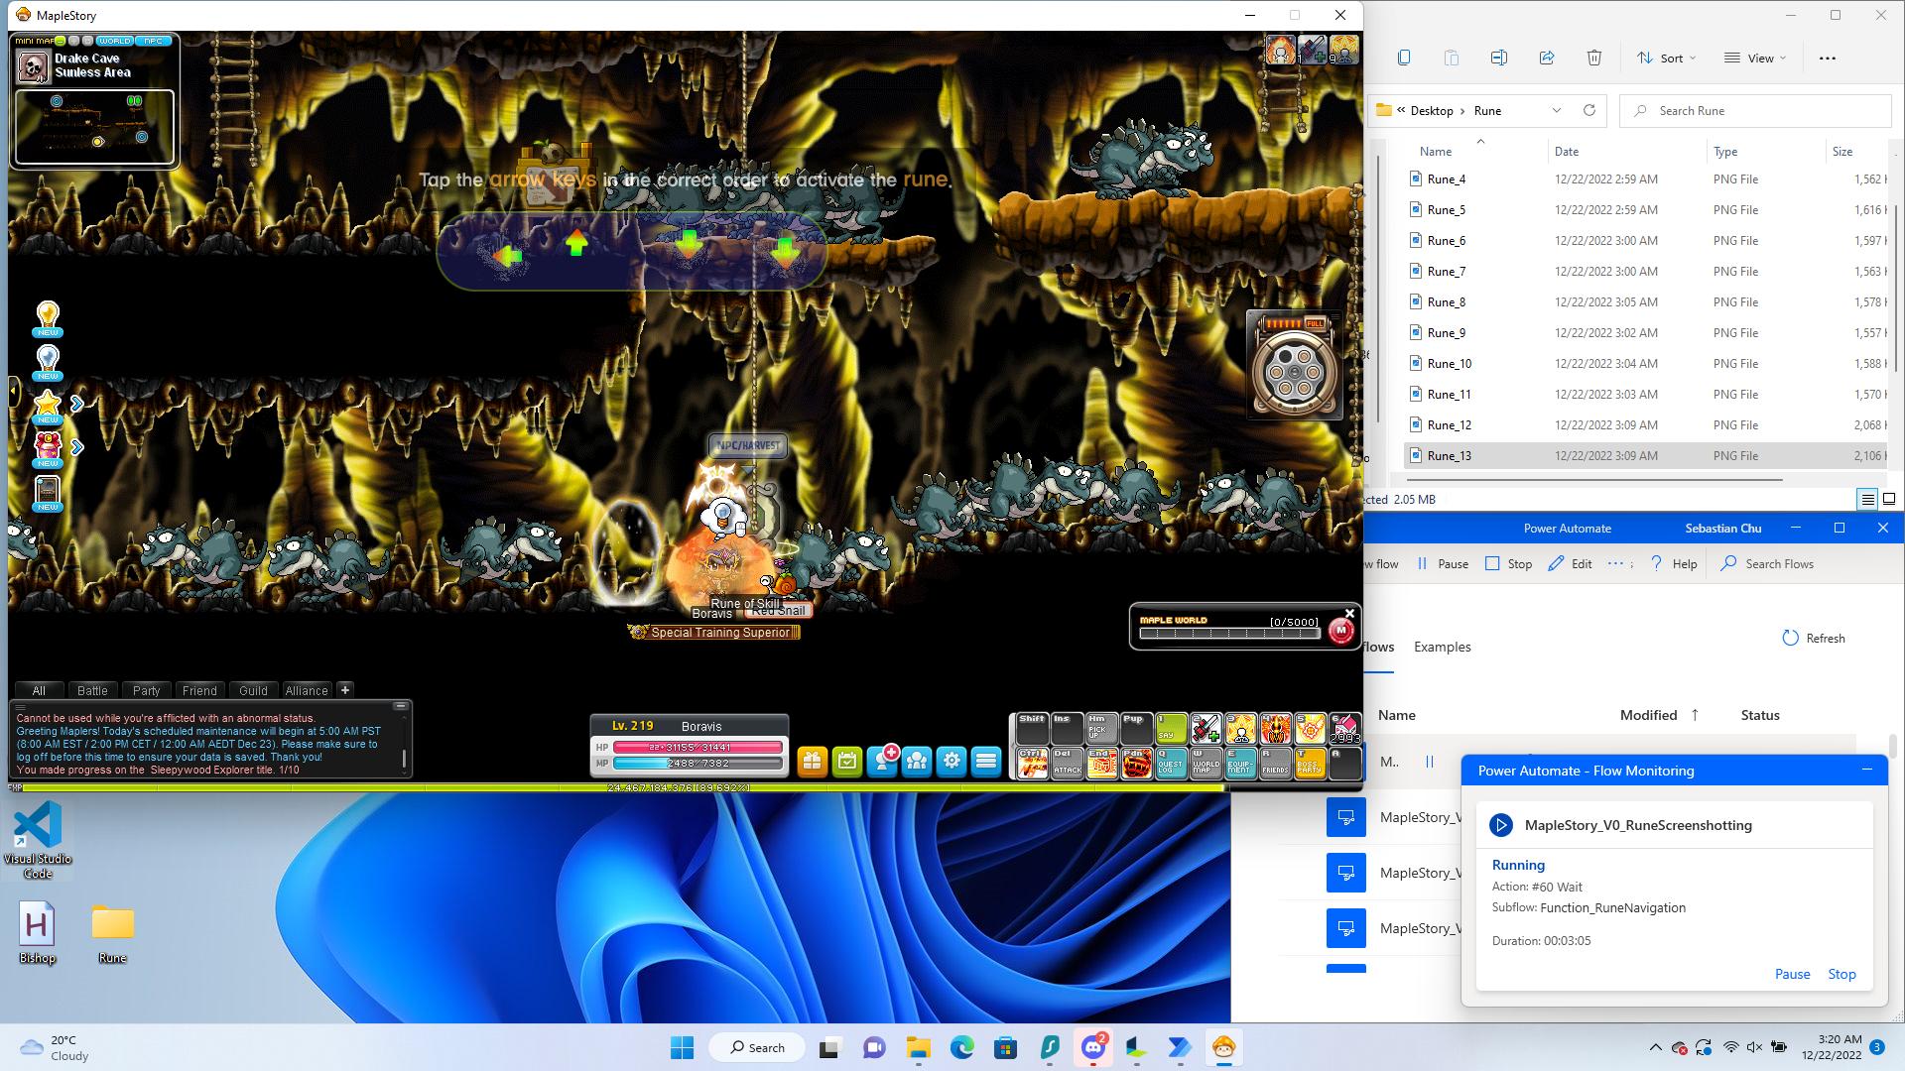This screenshot has height=1071, width=1905.
Task: Click Stop in Flow Monitoring popup
Action: [1841, 974]
